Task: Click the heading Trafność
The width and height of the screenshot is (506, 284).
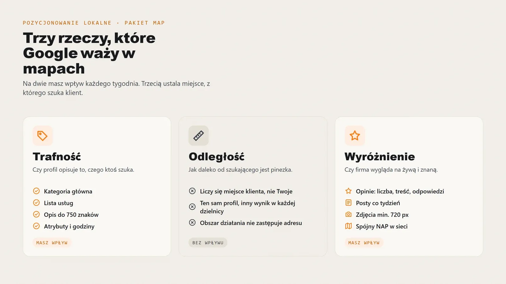Action: pos(57,157)
